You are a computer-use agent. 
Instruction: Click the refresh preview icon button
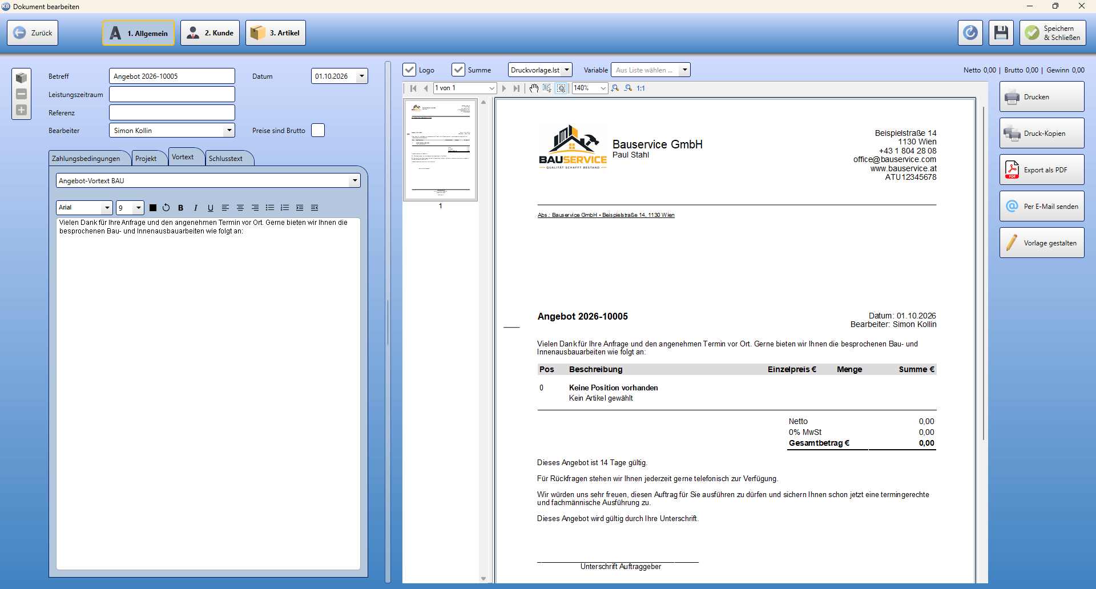pos(970,33)
